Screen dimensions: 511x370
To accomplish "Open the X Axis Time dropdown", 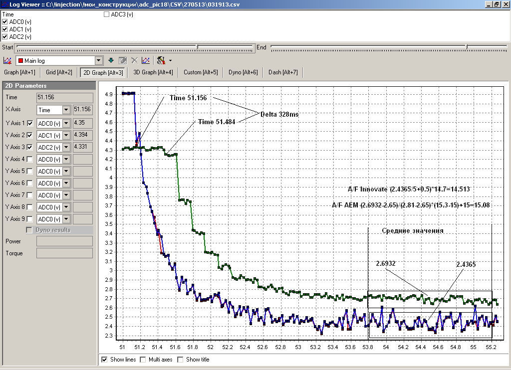I will [x=66, y=110].
